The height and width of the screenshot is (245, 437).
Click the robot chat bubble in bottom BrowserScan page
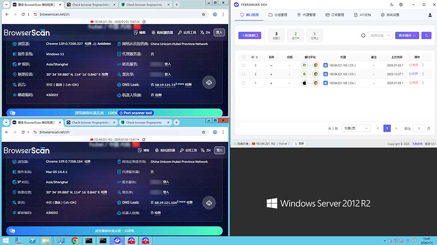coord(209,203)
